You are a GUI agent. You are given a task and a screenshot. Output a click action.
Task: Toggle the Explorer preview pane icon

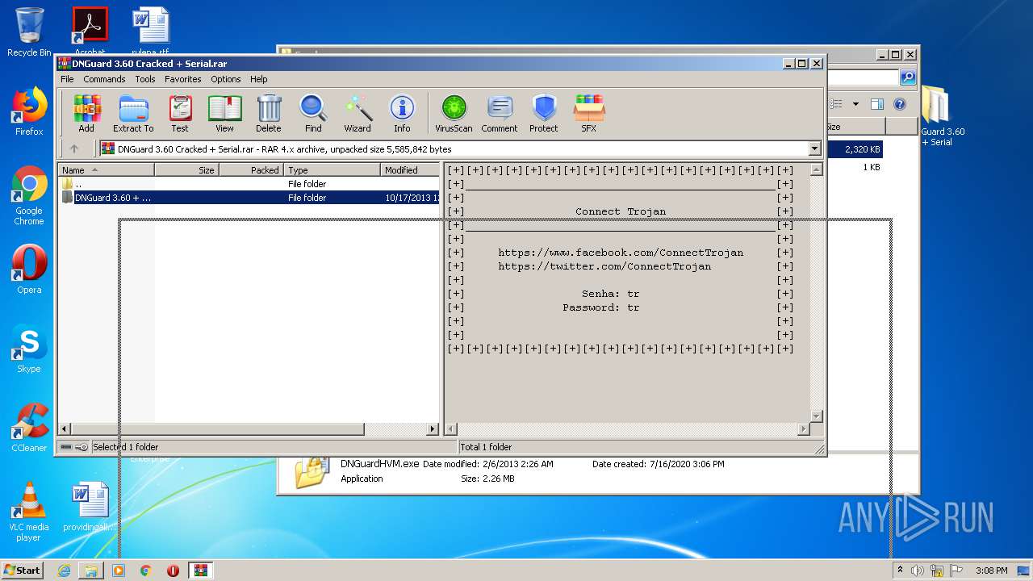[x=876, y=104]
